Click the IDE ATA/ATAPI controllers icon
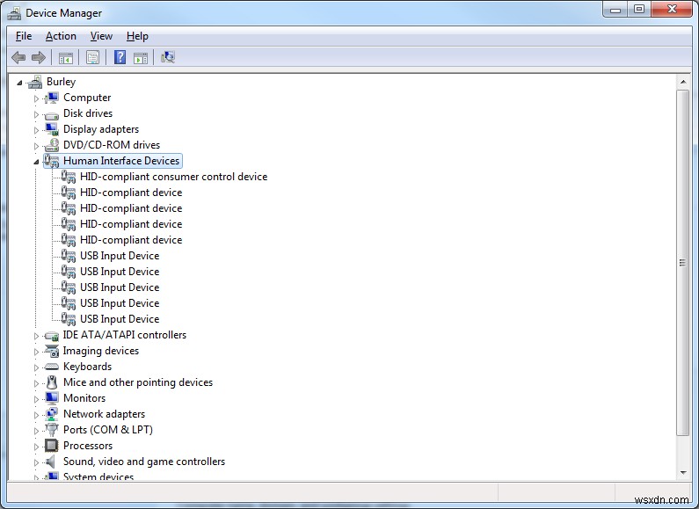699x509 pixels. coord(52,336)
